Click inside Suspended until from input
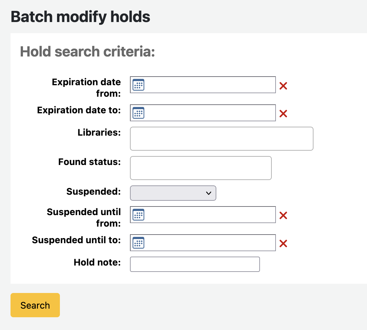This screenshot has width=367, height=330. pyautogui.click(x=210, y=215)
